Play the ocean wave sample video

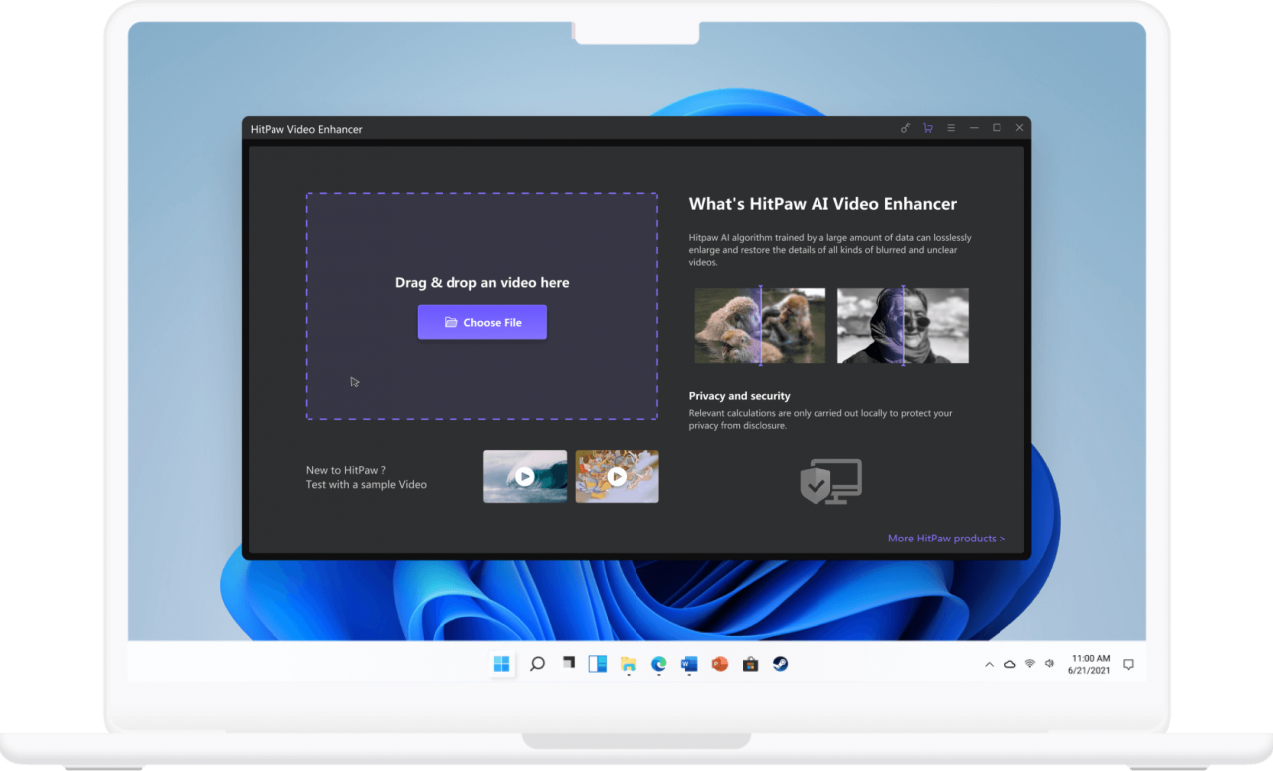click(x=525, y=477)
